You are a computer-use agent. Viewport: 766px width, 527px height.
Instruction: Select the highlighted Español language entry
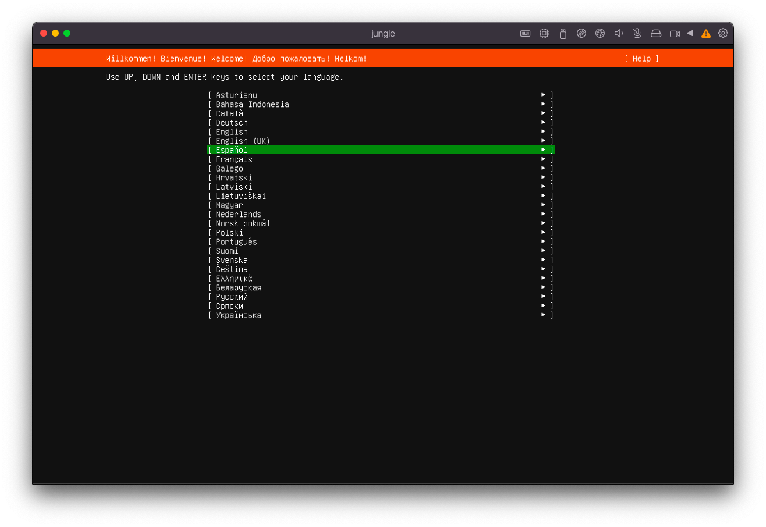(x=232, y=150)
